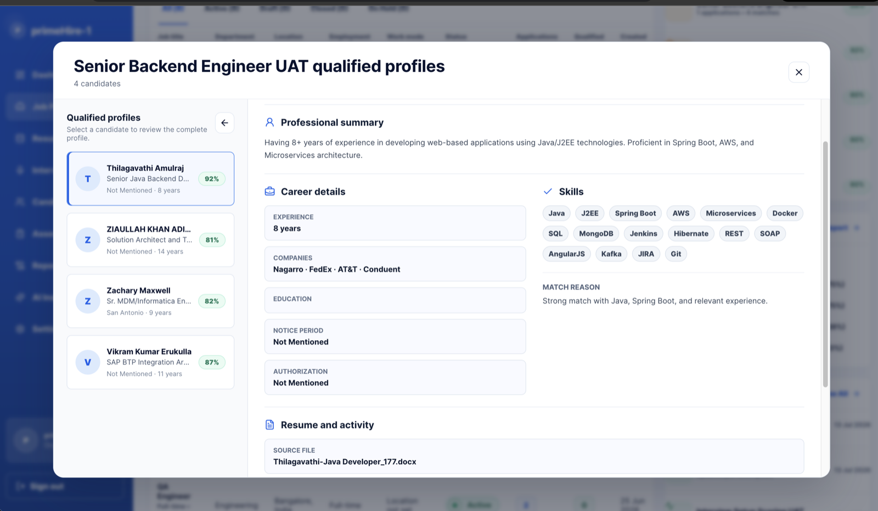Click the JIRA skill tag
Screen dimensions: 878x511
tap(646, 254)
